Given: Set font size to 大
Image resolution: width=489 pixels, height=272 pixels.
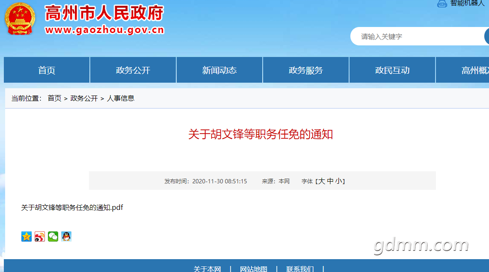Looking at the screenshot, I should [x=322, y=181].
